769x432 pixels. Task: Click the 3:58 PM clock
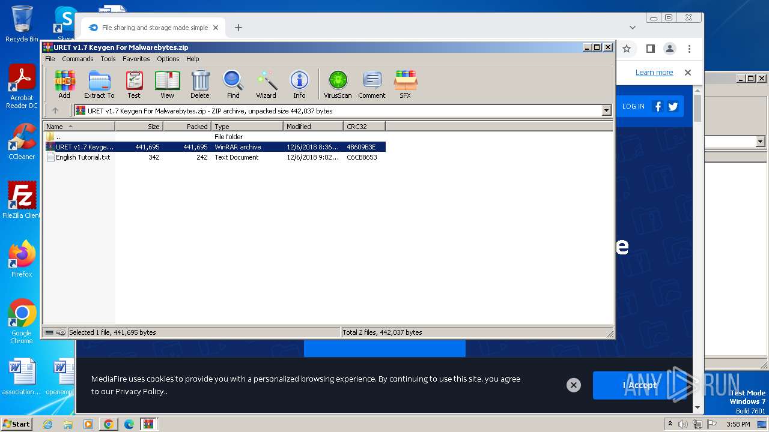click(x=738, y=424)
